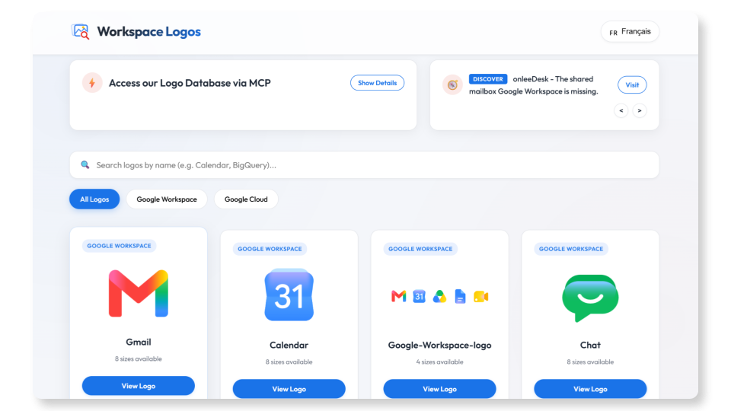The image size is (731, 411).
Task: Click small Gmail icon in Google-Workspace-logo card
Action: point(398,296)
